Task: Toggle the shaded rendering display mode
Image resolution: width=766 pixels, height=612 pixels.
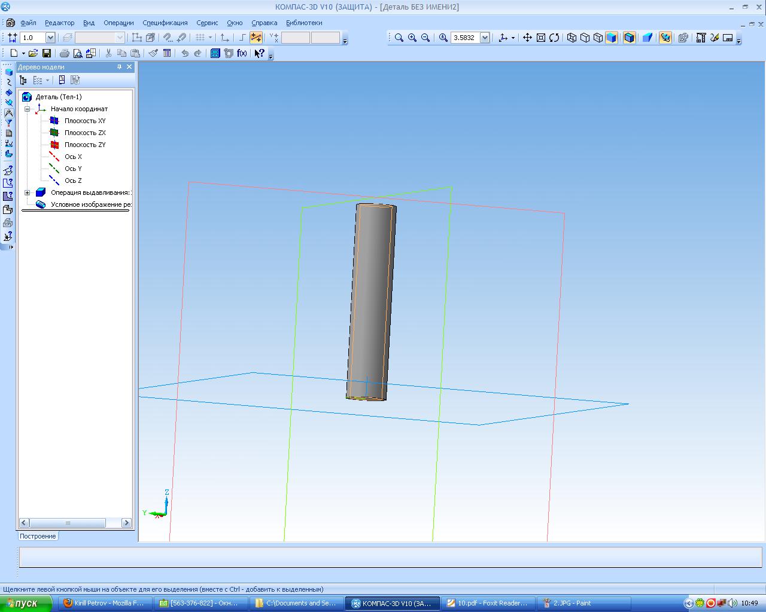Action: (x=611, y=38)
